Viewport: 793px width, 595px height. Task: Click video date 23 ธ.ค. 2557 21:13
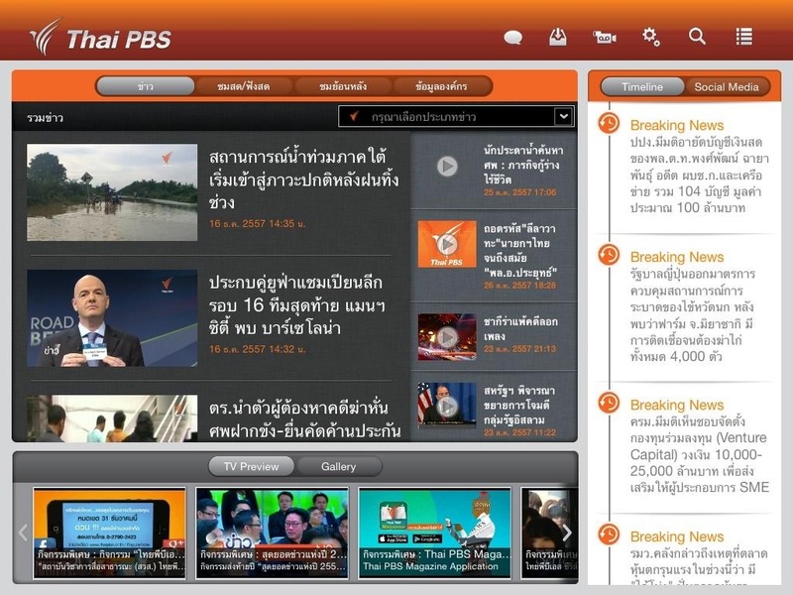pyautogui.click(x=519, y=349)
